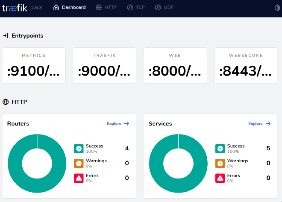Click the HTTP section heading
This screenshot has width=282, height=202.
click(x=19, y=102)
